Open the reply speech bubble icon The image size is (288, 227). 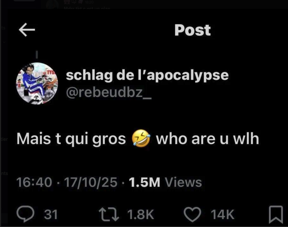(25, 214)
